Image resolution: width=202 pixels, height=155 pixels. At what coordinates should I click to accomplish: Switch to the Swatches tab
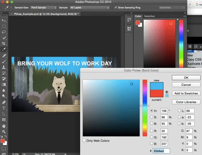pyautogui.click(x=149, y=16)
